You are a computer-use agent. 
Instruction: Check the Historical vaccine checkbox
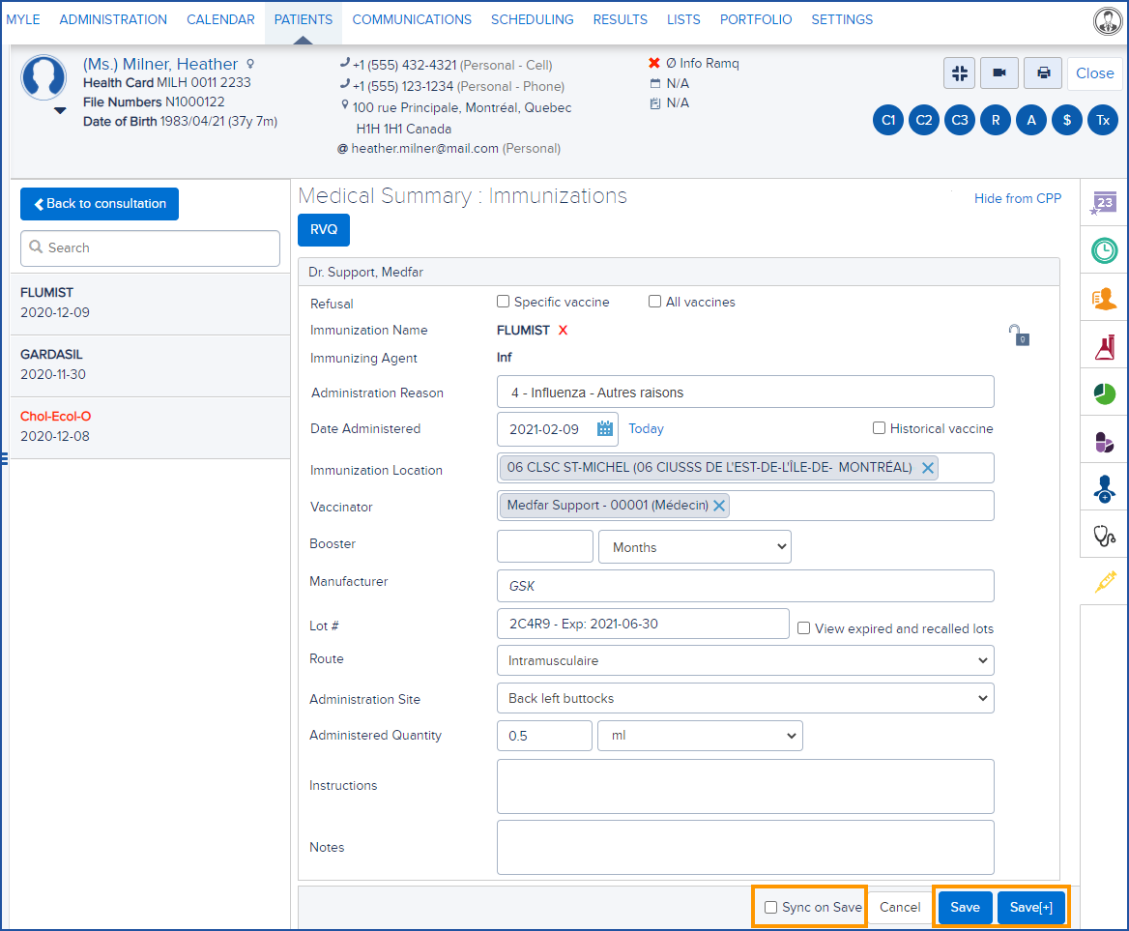878,427
